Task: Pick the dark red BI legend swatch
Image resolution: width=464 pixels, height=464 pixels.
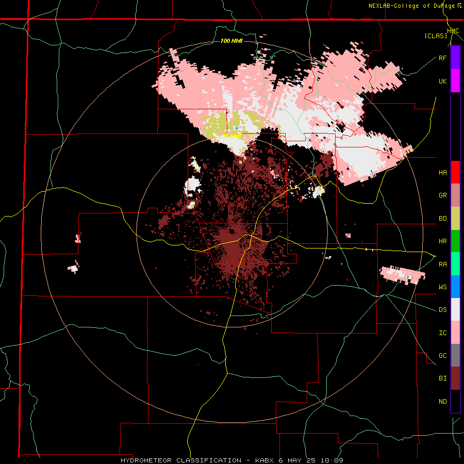Action: click(x=455, y=378)
